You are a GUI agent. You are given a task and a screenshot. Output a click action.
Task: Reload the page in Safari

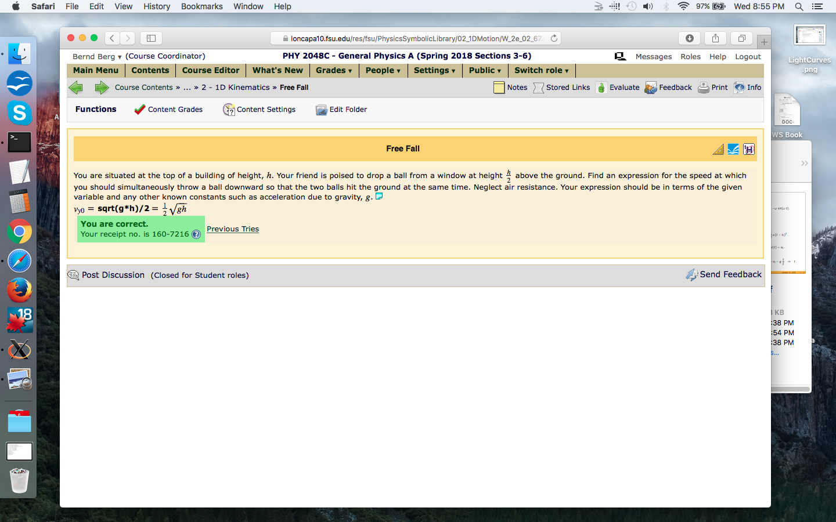point(554,38)
